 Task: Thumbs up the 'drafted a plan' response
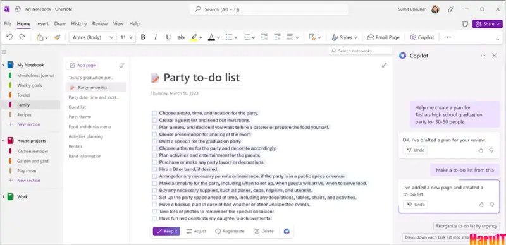[x=481, y=150]
